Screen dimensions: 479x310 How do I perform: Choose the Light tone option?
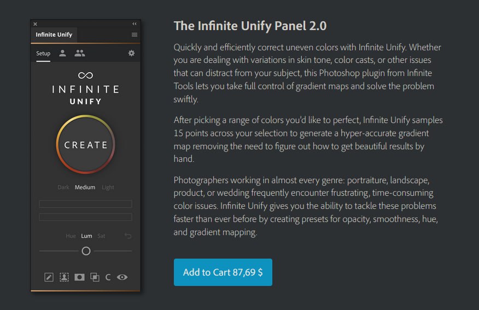pyautogui.click(x=108, y=187)
